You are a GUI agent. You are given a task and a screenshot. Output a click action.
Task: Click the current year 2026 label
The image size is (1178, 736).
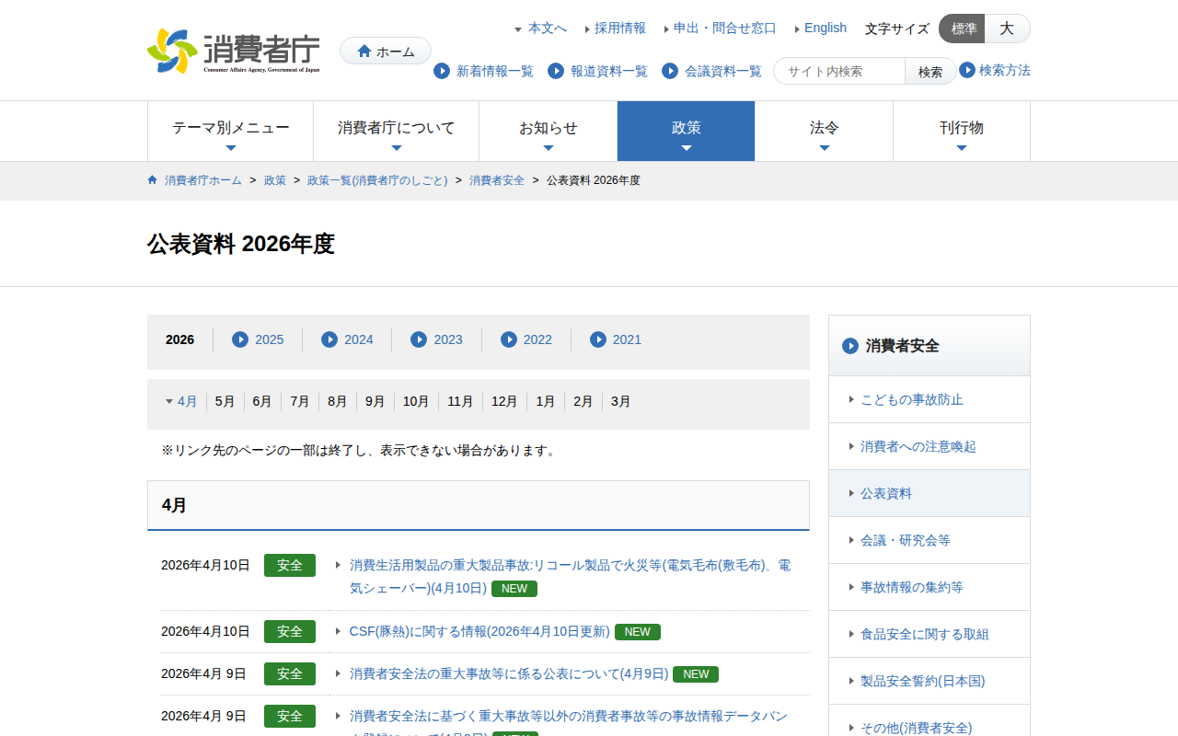coord(180,339)
